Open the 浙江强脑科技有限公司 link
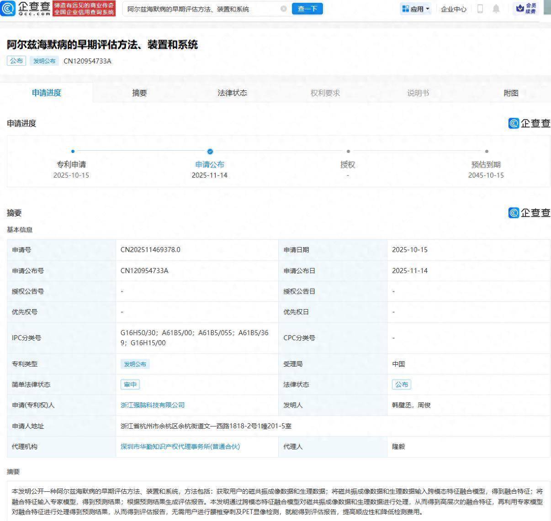Image resolution: width=551 pixels, height=521 pixels. (152, 405)
